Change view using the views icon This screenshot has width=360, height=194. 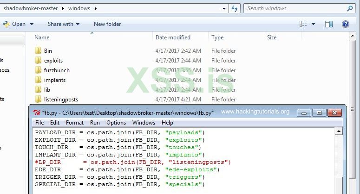pos(303,24)
